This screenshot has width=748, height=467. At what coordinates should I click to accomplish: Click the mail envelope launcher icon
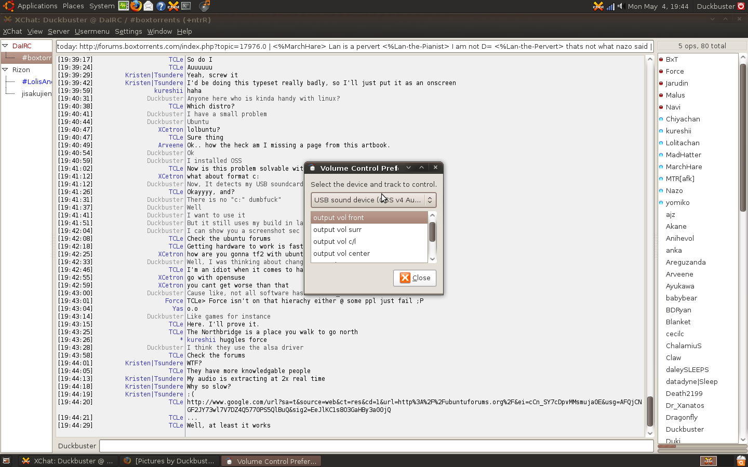(148, 6)
